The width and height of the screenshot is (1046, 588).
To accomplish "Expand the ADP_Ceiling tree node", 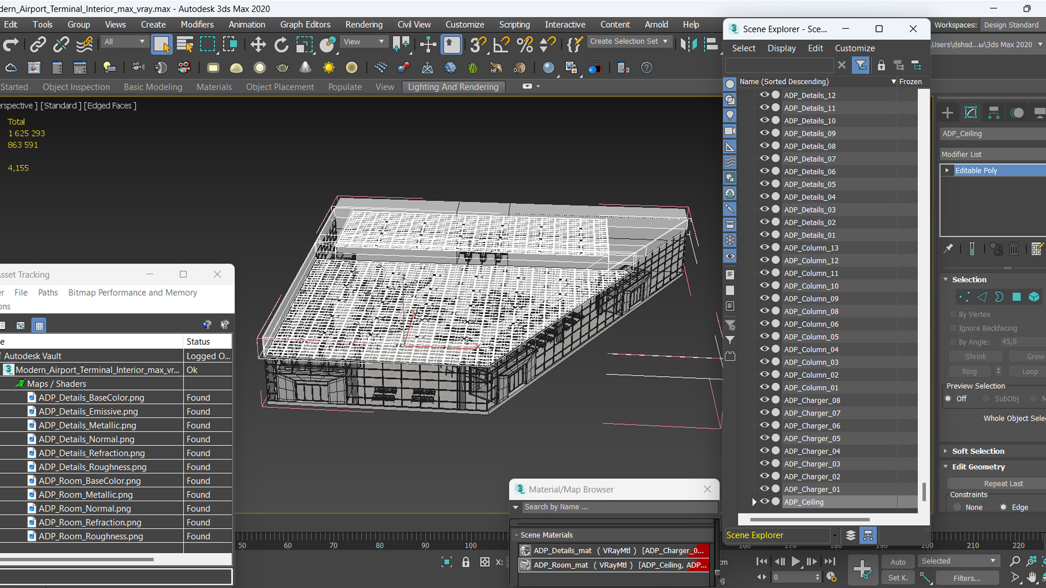I will (755, 502).
